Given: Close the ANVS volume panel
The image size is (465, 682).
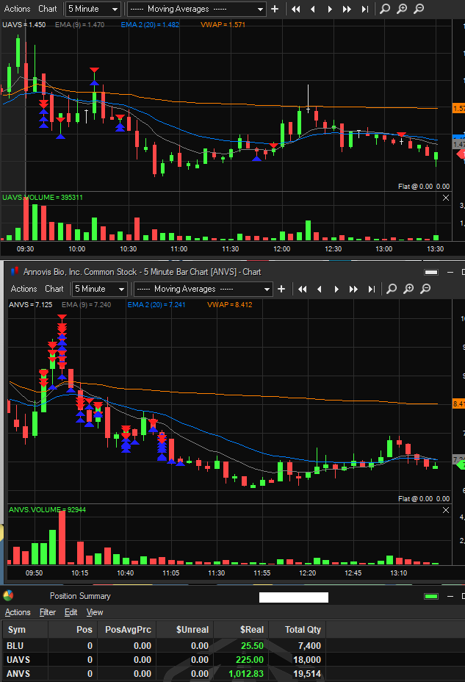Looking at the screenshot, I should click(x=446, y=510).
